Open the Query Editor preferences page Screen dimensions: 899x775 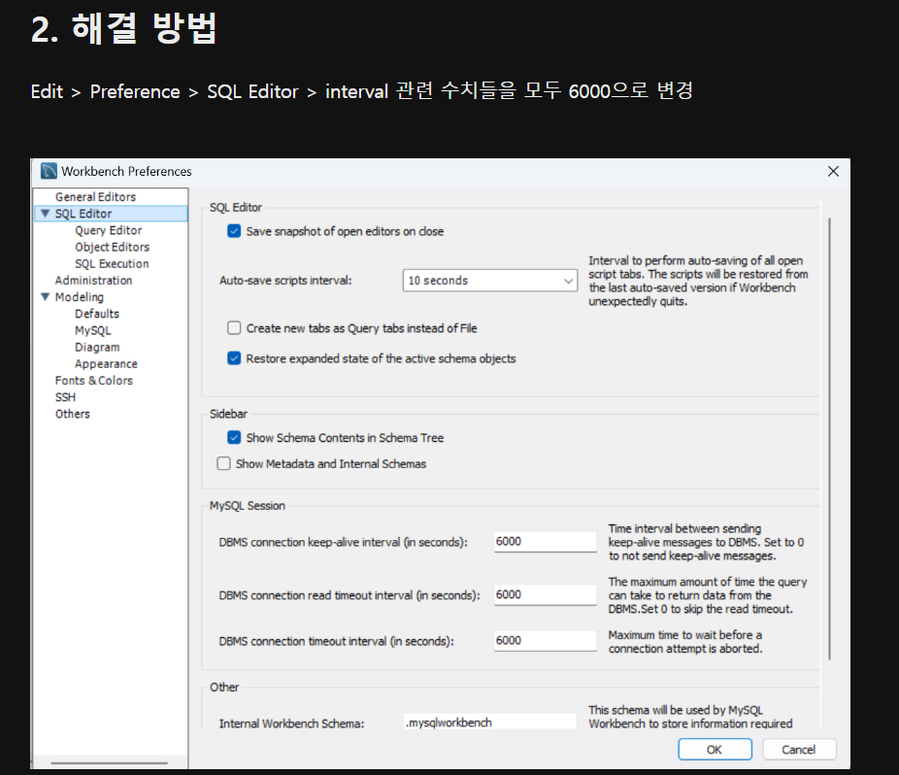109,230
